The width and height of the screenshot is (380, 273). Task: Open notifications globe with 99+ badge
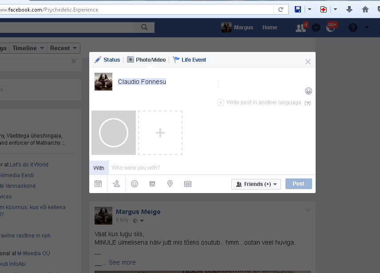tap(331, 28)
